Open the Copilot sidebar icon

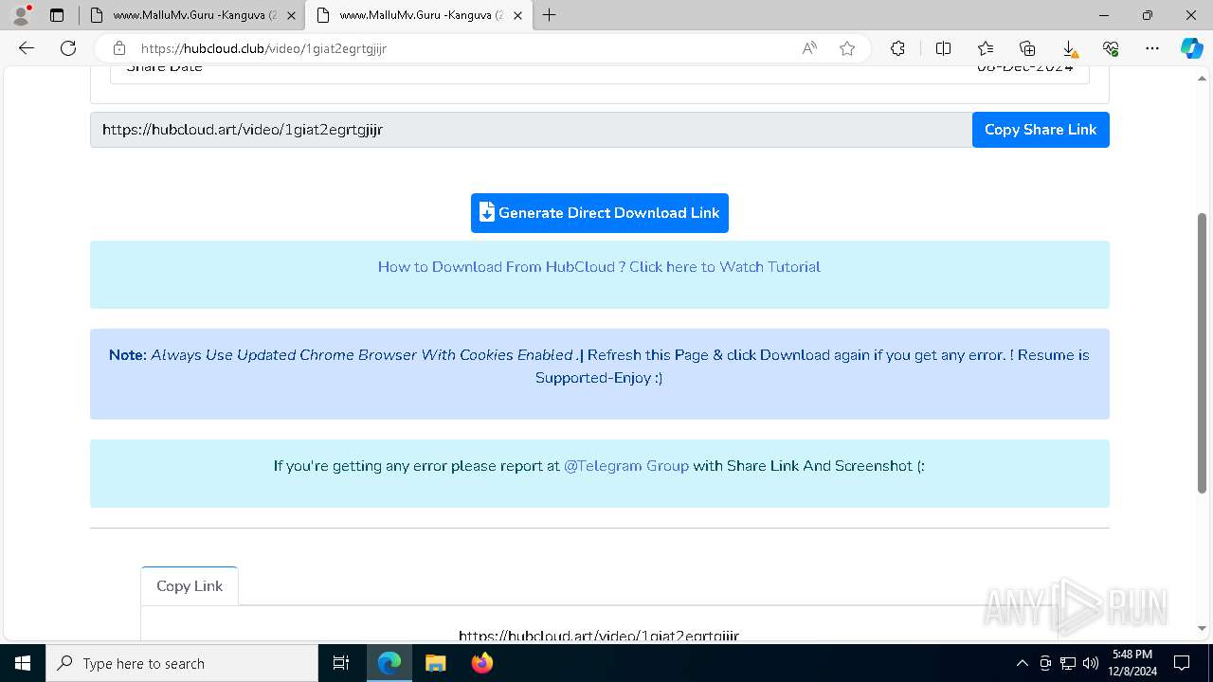[1191, 48]
